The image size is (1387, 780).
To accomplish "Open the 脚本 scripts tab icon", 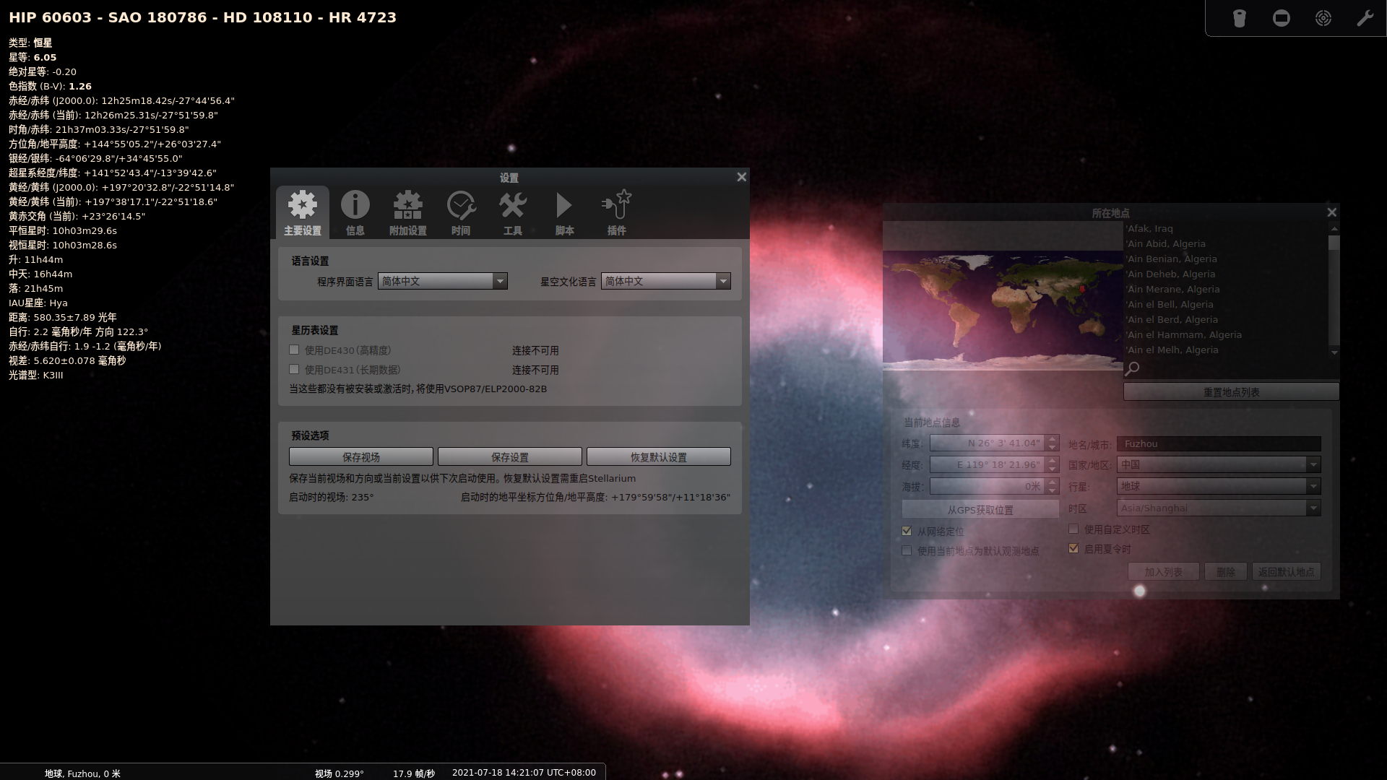I will [564, 212].
